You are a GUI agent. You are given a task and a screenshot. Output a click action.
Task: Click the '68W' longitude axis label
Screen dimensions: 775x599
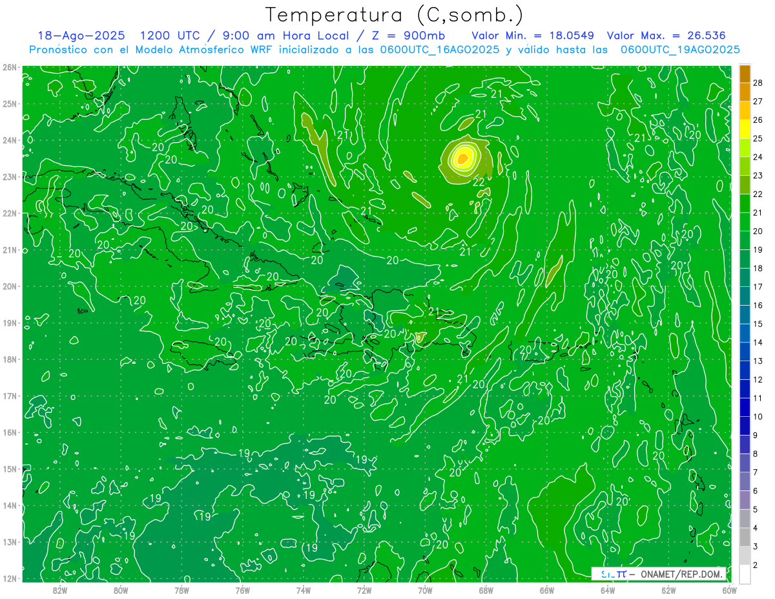[486, 589]
